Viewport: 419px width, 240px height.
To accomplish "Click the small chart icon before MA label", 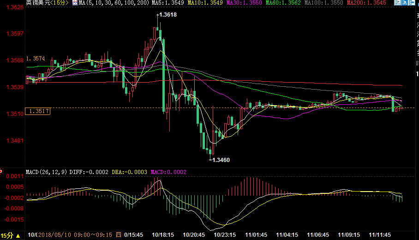I will [x=75, y=3].
